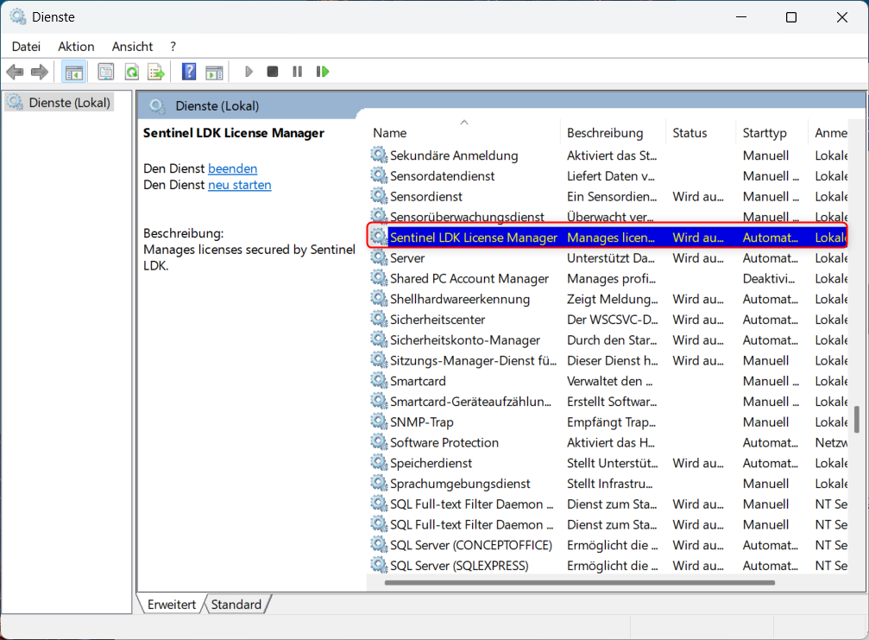
Task: Open the Ansicht menu
Action: click(x=132, y=47)
